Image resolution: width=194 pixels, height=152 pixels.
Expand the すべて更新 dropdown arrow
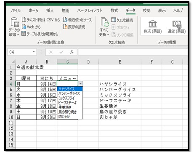click(x=108, y=35)
